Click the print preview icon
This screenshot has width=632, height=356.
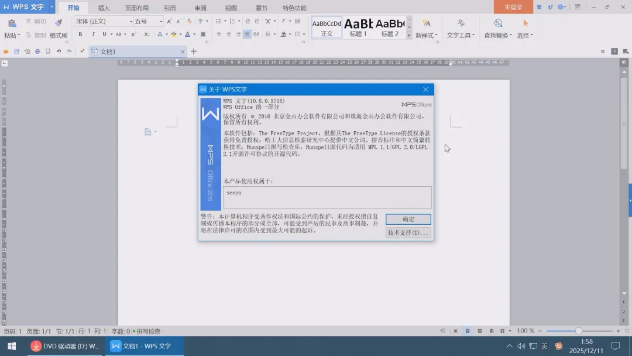(x=48, y=52)
